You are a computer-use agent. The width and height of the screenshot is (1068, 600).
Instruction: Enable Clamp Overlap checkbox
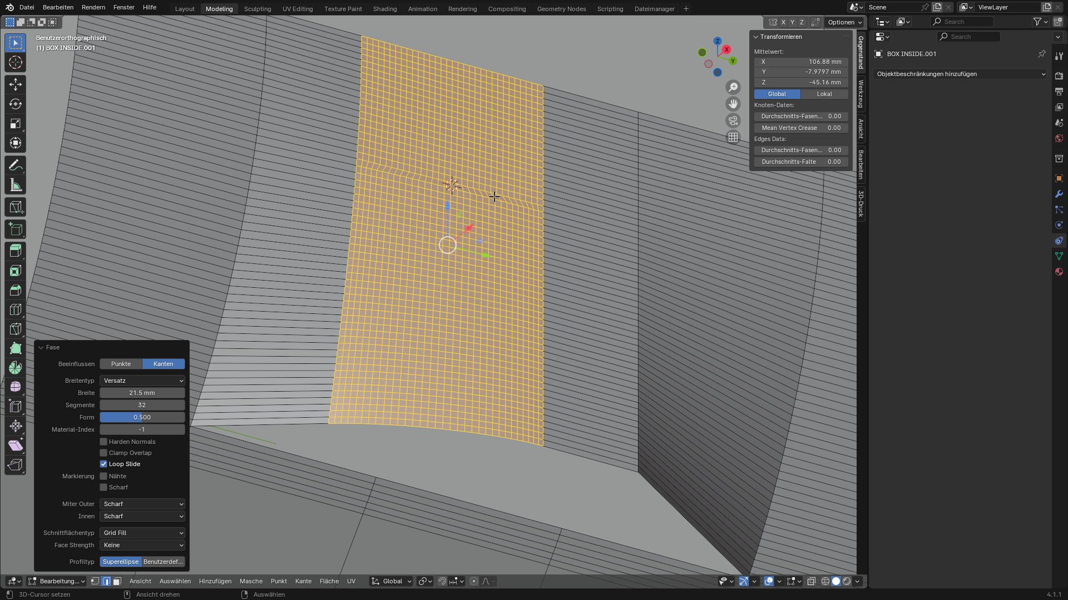click(x=103, y=453)
